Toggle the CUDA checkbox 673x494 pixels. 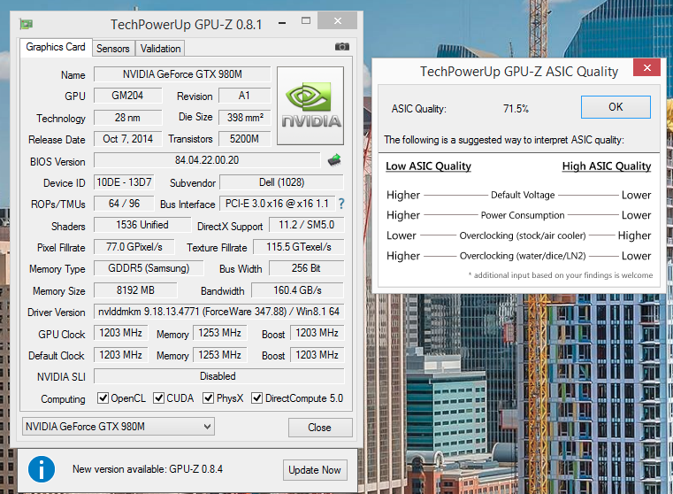(x=158, y=398)
